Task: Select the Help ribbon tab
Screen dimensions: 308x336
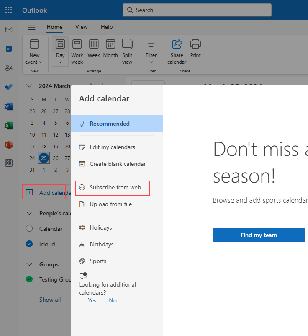Action: (x=107, y=27)
